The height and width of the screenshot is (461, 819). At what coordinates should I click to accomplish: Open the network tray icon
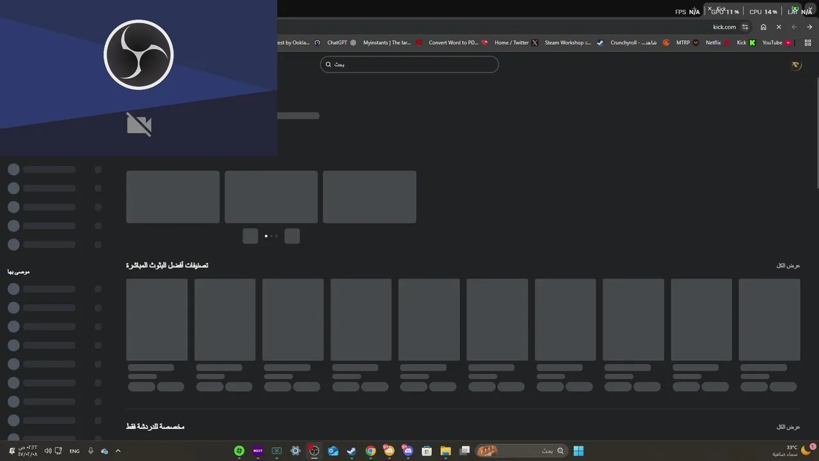pyautogui.click(x=58, y=451)
